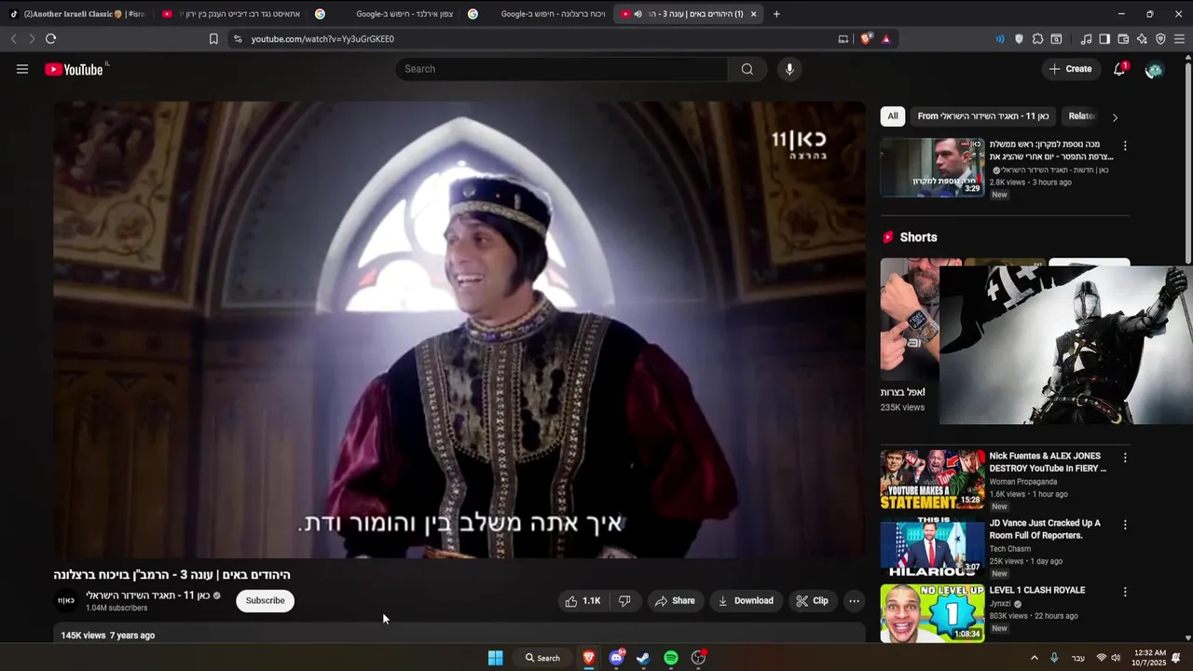Open the 3:29 video thumbnail in suggestions
Screen dimensions: 1193x671
click(x=932, y=168)
